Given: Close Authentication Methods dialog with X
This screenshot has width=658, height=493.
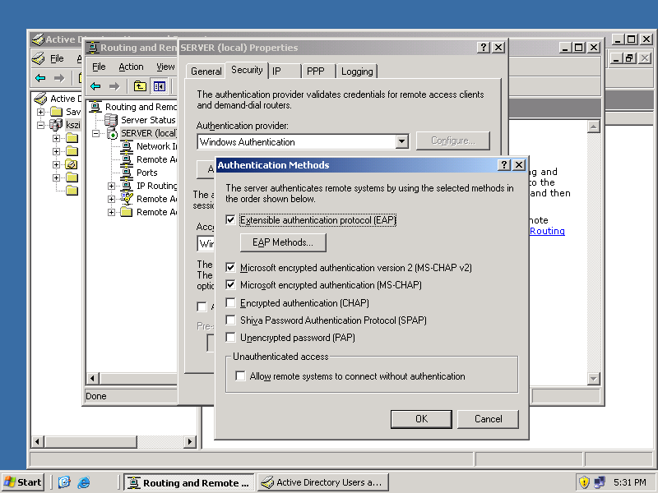Looking at the screenshot, I should coord(519,165).
